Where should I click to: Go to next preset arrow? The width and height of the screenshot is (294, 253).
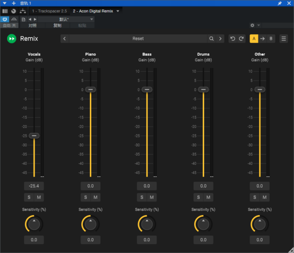pos(220,39)
